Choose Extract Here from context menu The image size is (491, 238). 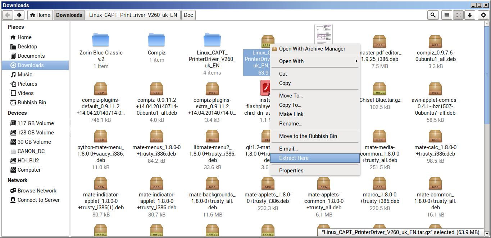pos(315,158)
